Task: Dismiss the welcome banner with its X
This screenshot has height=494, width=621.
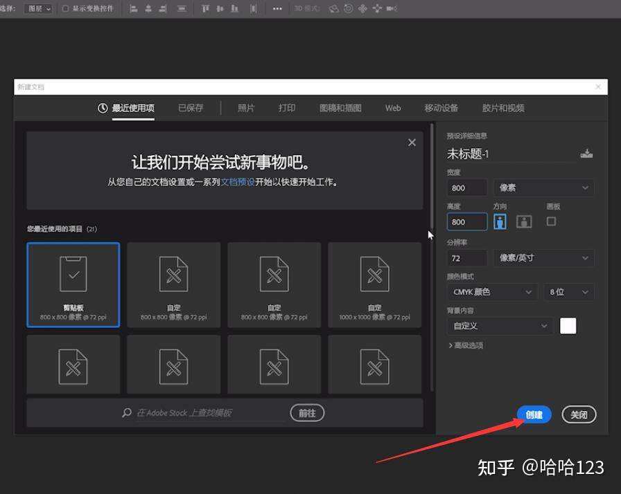Action: click(x=412, y=143)
